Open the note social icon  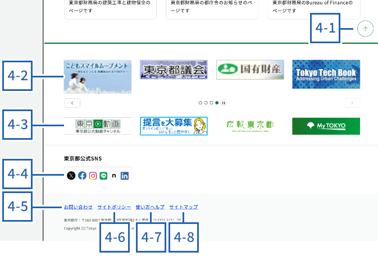pyautogui.click(x=114, y=176)
